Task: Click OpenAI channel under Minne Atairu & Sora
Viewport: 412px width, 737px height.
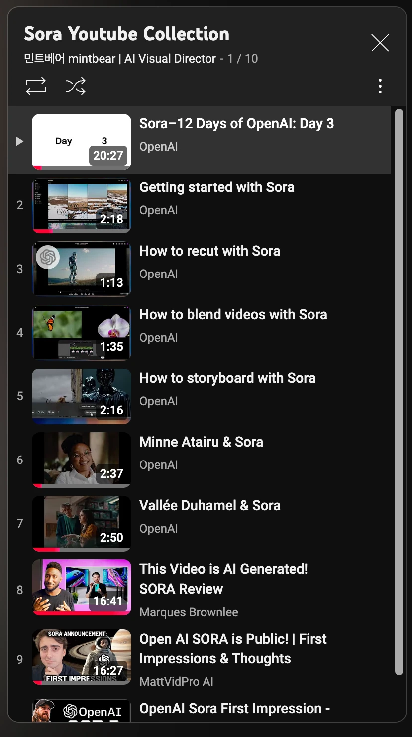Action: coord(159,465)
